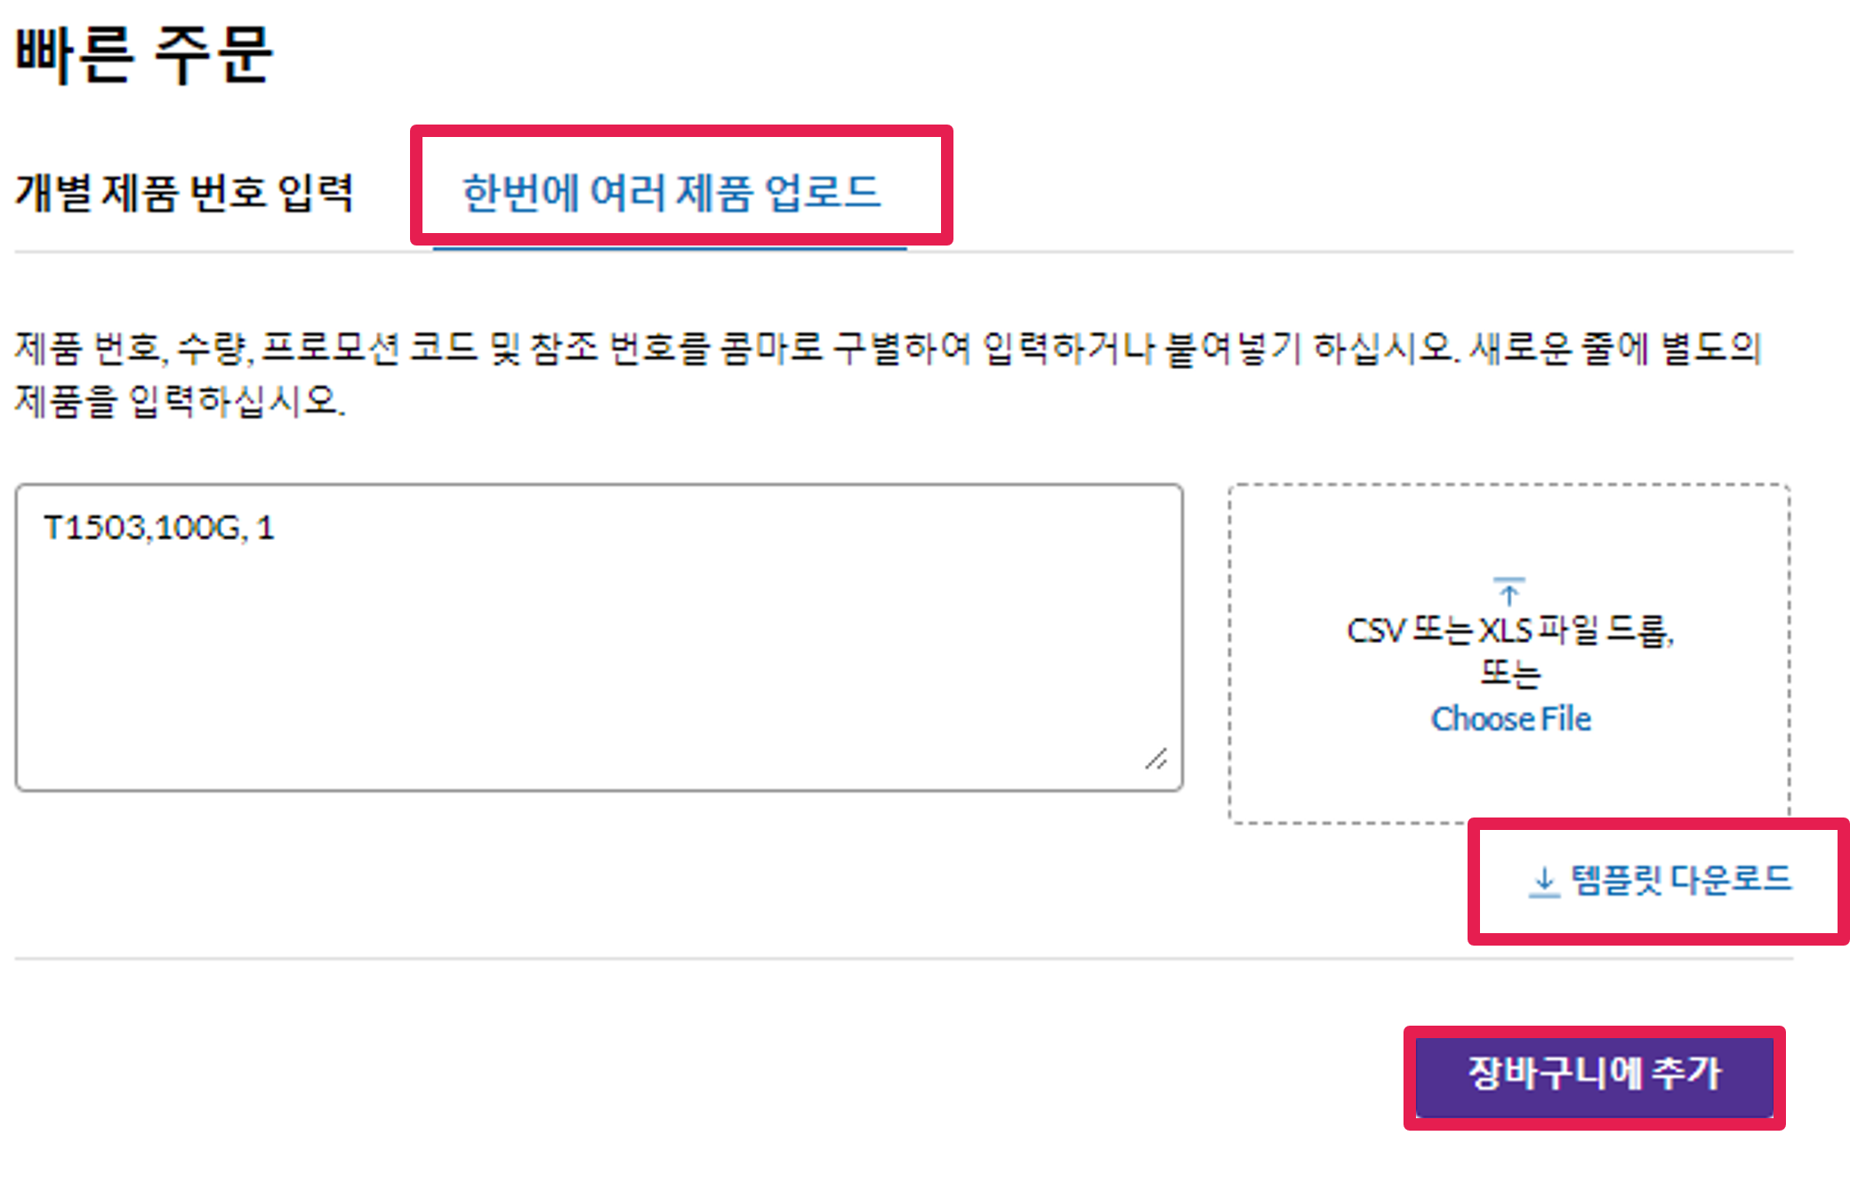The image size is (1850, 1184).
Task: Click the textarea resize handle corner
Action: [1156, 760]
